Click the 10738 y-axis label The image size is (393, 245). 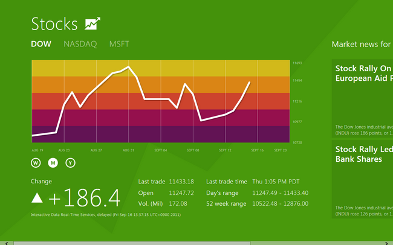[x=297, y=142]
